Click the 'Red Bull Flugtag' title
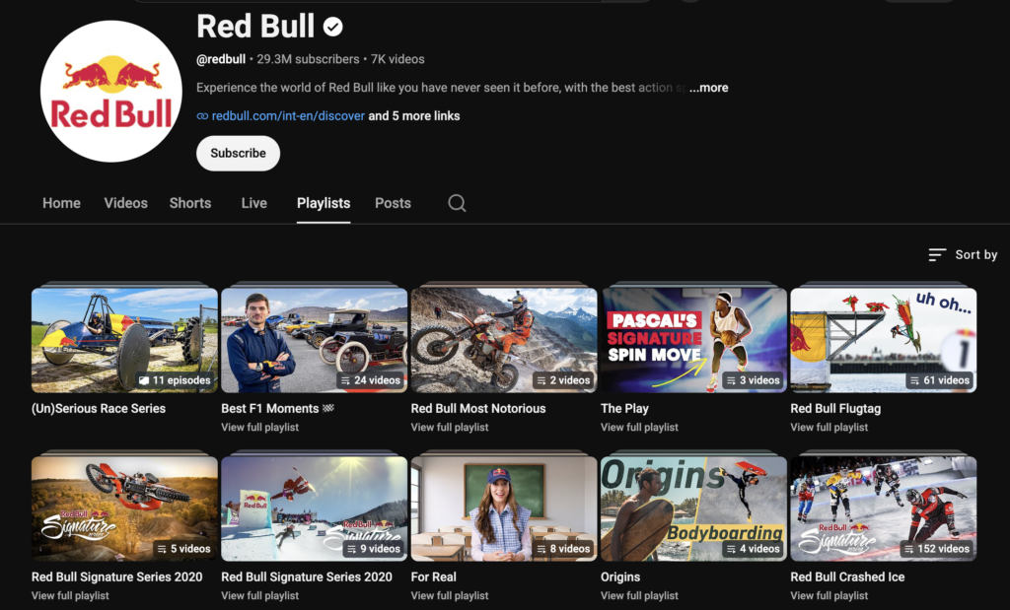The height and width of the screenshot is (610, 1010). click(x=835, y=409)
